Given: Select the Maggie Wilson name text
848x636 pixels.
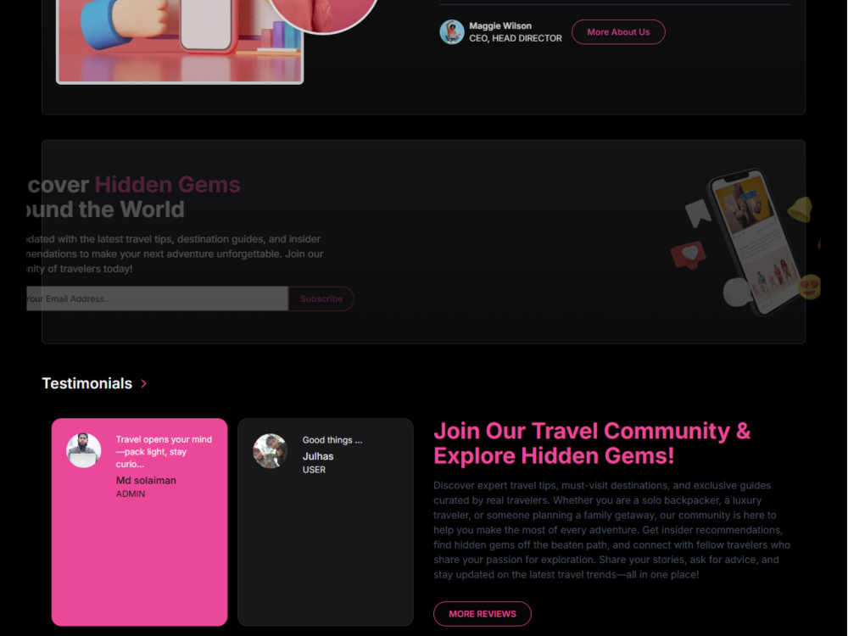Looking at the screenshot, I should tap(500, 25).
